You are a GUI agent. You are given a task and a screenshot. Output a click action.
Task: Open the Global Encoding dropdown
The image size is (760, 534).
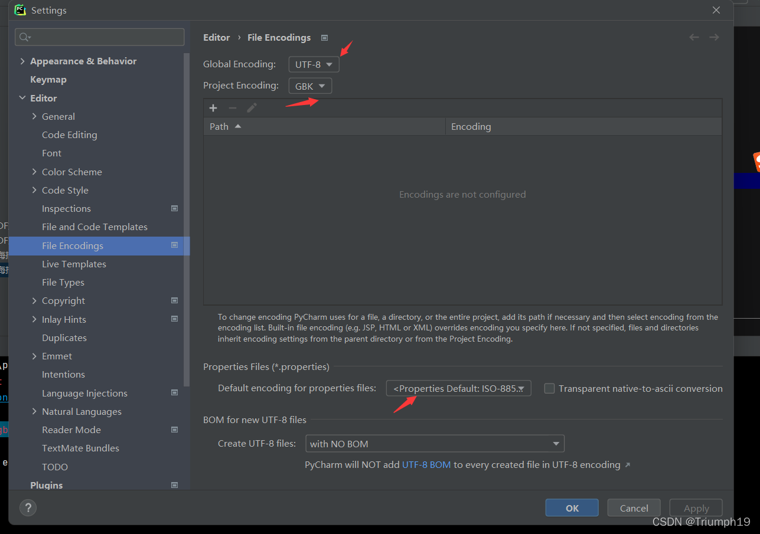pyautogui.click(x=314, y=64)
